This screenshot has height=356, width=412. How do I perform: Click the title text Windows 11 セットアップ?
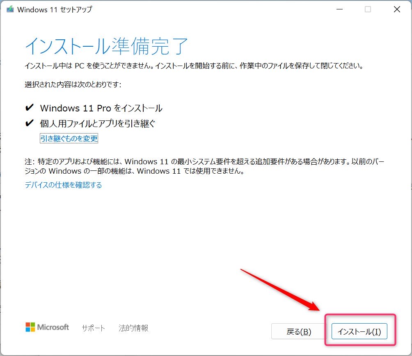(x=55, y=9)
